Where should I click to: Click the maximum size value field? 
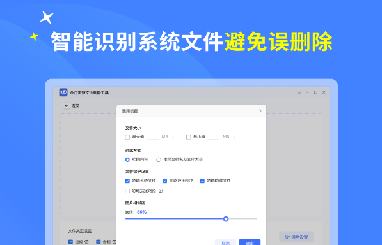(153, 137)
